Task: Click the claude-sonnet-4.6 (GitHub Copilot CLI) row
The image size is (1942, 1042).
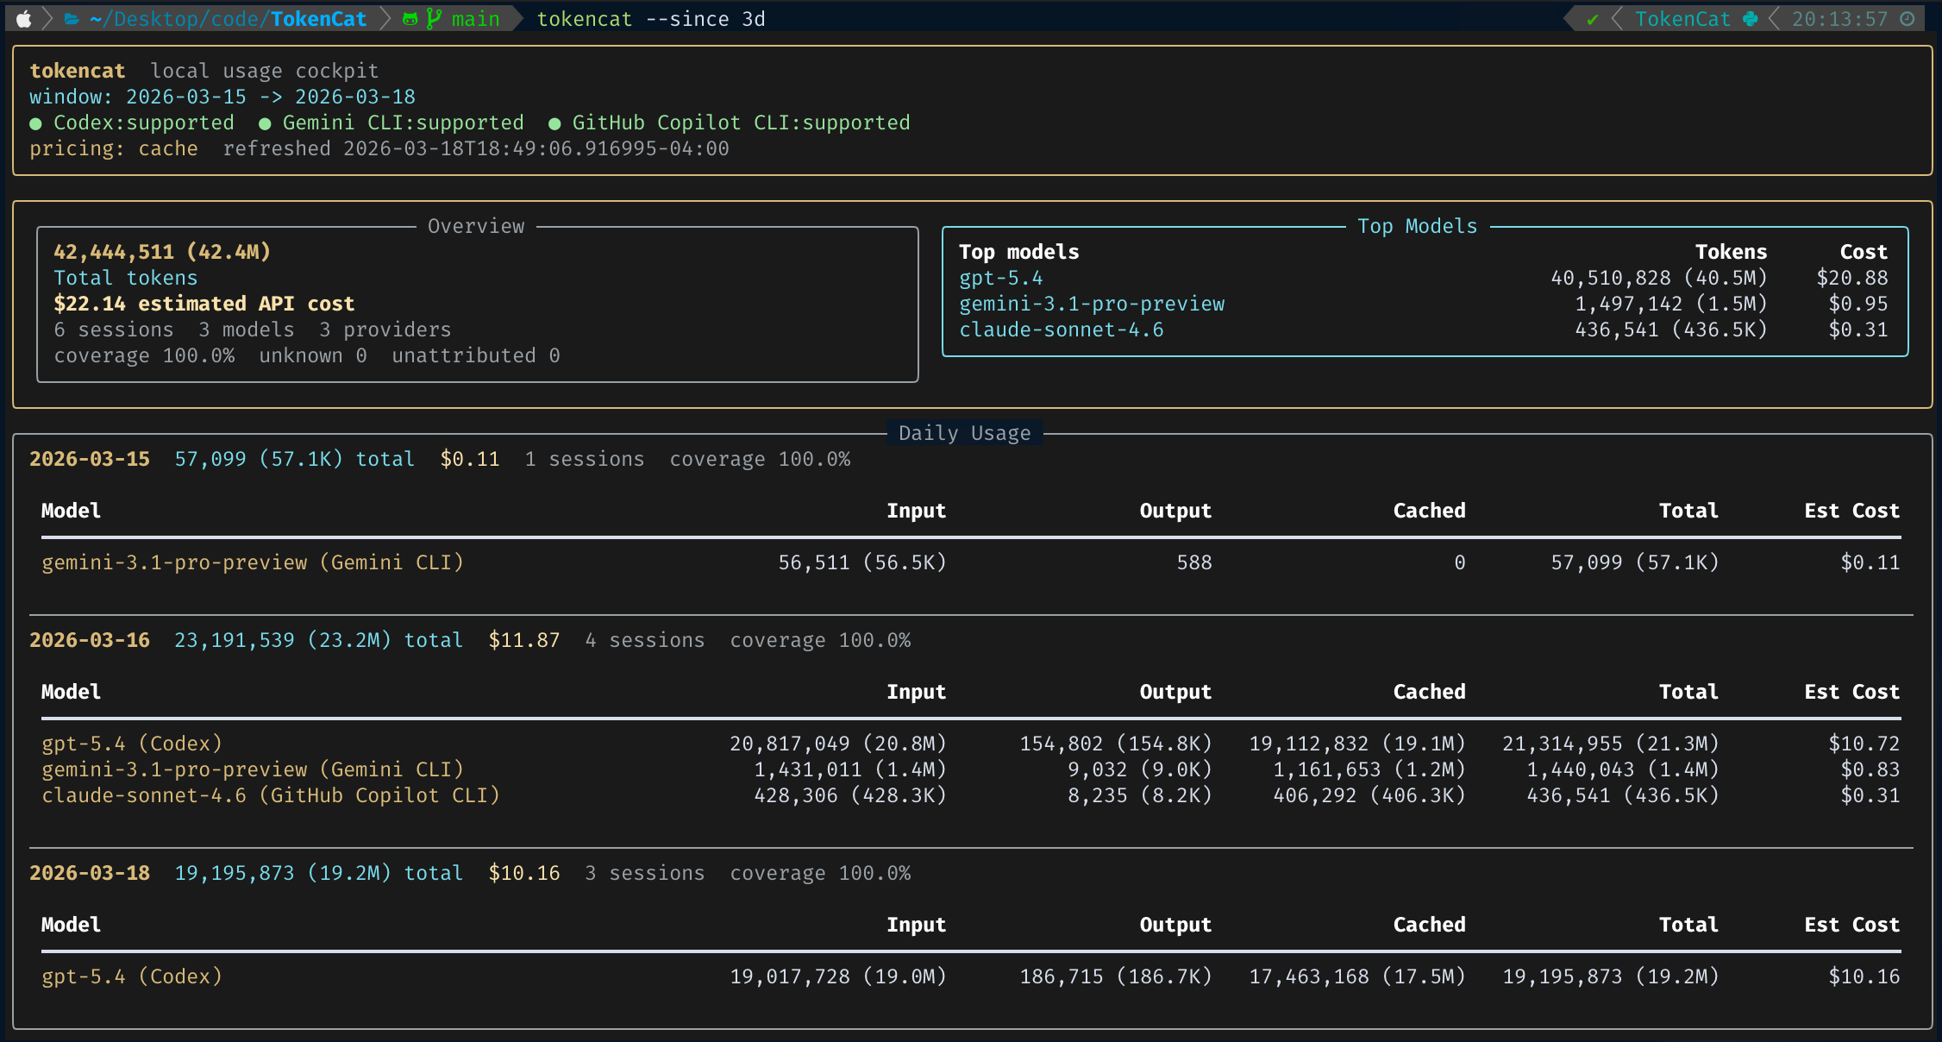Action: pos(971,795)
